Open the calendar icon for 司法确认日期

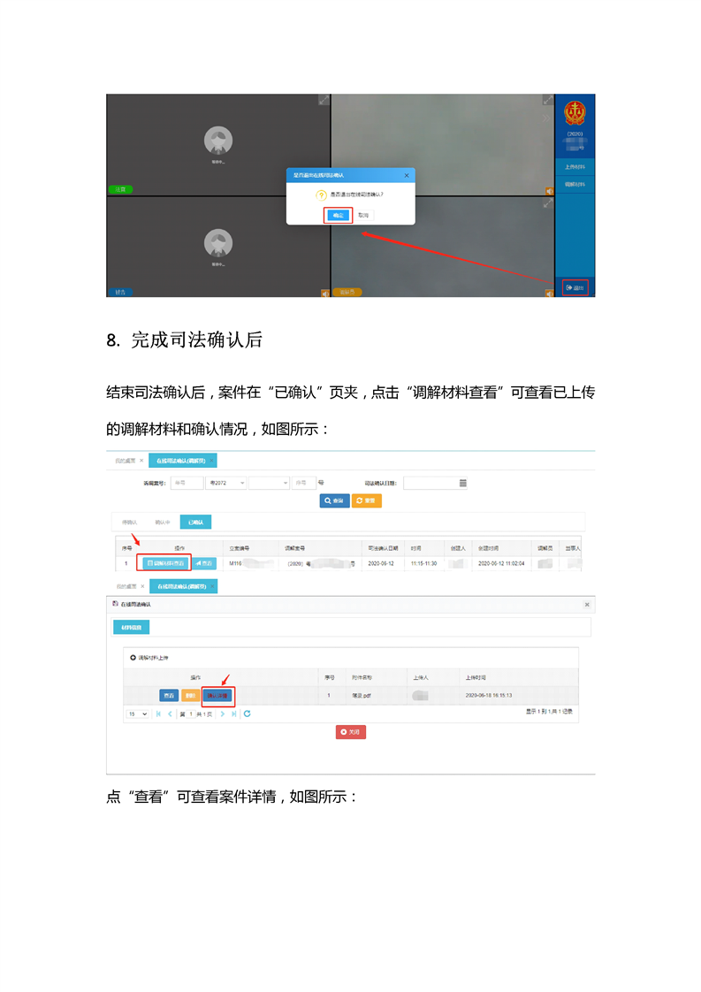462,483
